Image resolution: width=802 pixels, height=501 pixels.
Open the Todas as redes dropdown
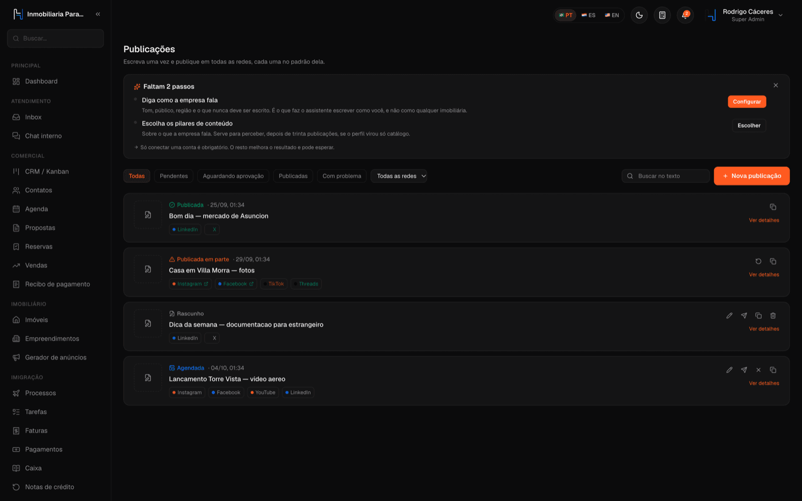[x=399, y=176]
